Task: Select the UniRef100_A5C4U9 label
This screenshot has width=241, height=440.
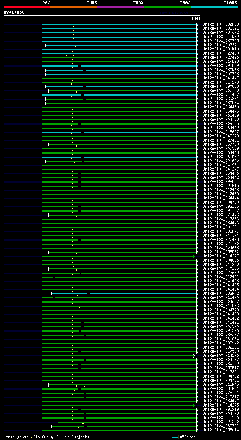Action: [x=221, y=115]
